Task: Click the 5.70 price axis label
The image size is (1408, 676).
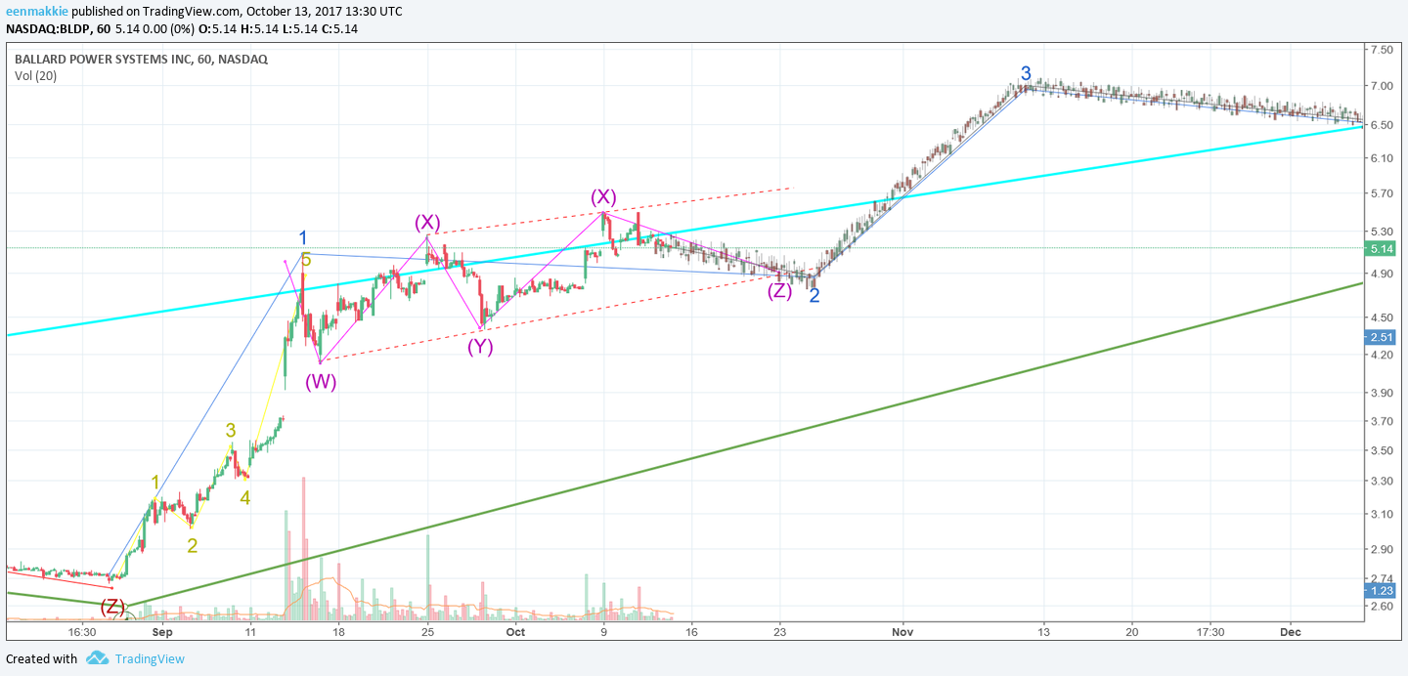Action: pyautogui.click(x=1382, y=193)
